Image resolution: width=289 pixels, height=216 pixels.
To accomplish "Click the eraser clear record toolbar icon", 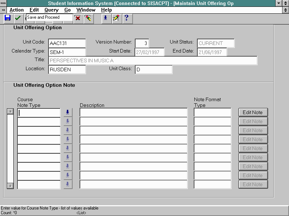I will click(88, 18).
